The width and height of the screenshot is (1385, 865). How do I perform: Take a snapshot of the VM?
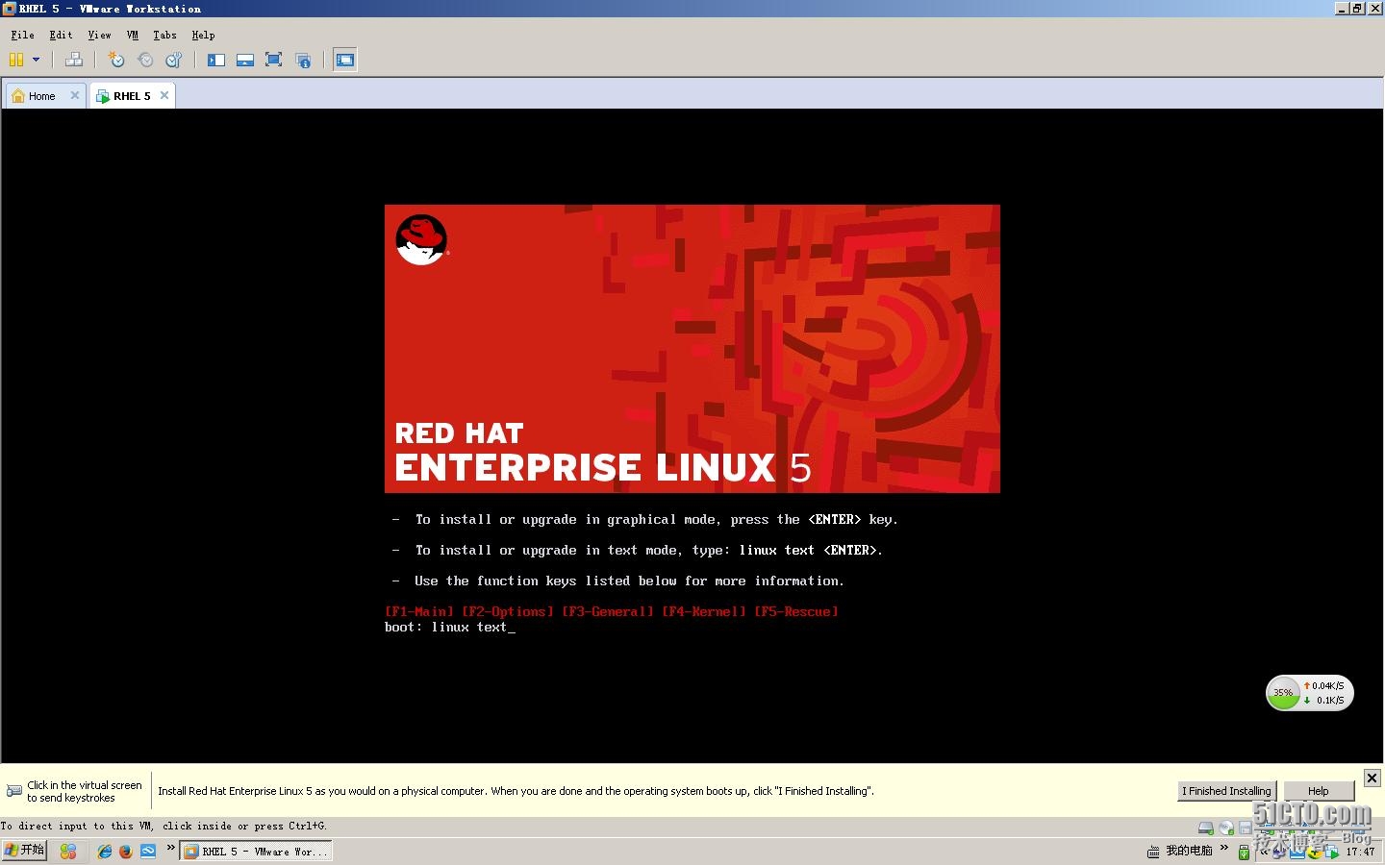click(116, 60)
